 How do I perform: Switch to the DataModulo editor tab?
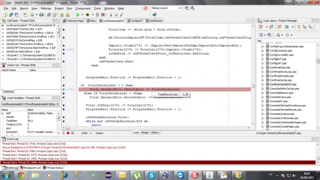point(154,21)
